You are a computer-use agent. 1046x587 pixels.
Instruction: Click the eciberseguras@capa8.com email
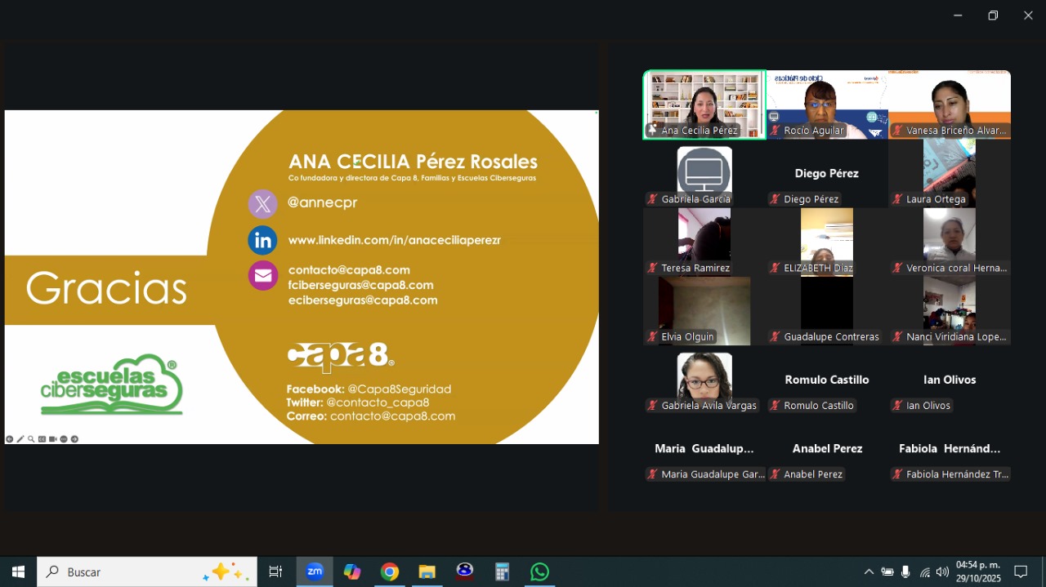(x=363, y=300)
